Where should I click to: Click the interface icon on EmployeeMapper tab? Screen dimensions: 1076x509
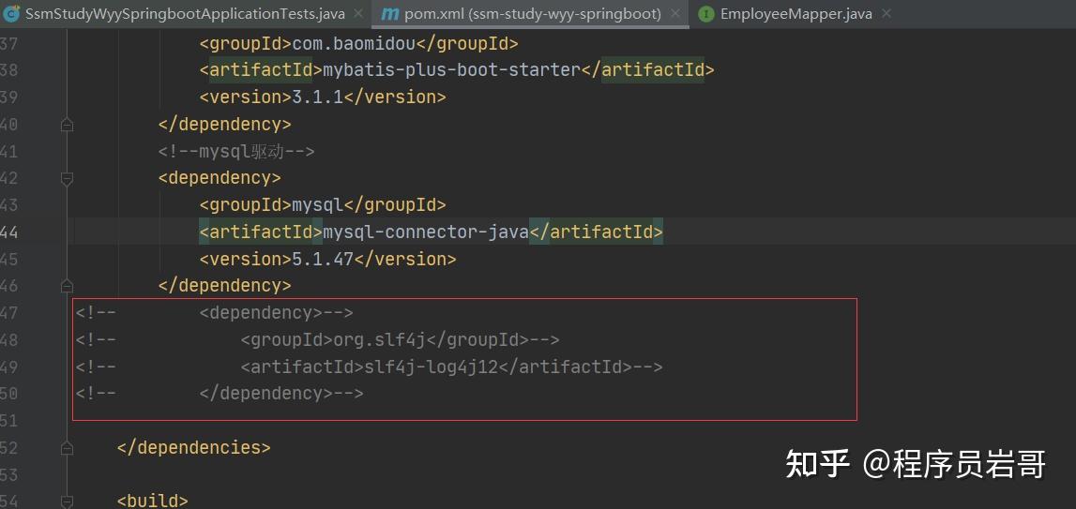pos(705,14)
